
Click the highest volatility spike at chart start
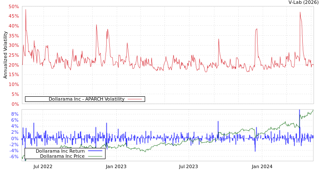[26, 10]
